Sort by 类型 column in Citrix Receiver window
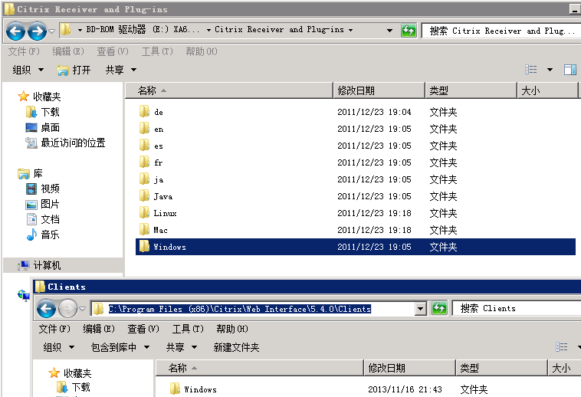 471,90
